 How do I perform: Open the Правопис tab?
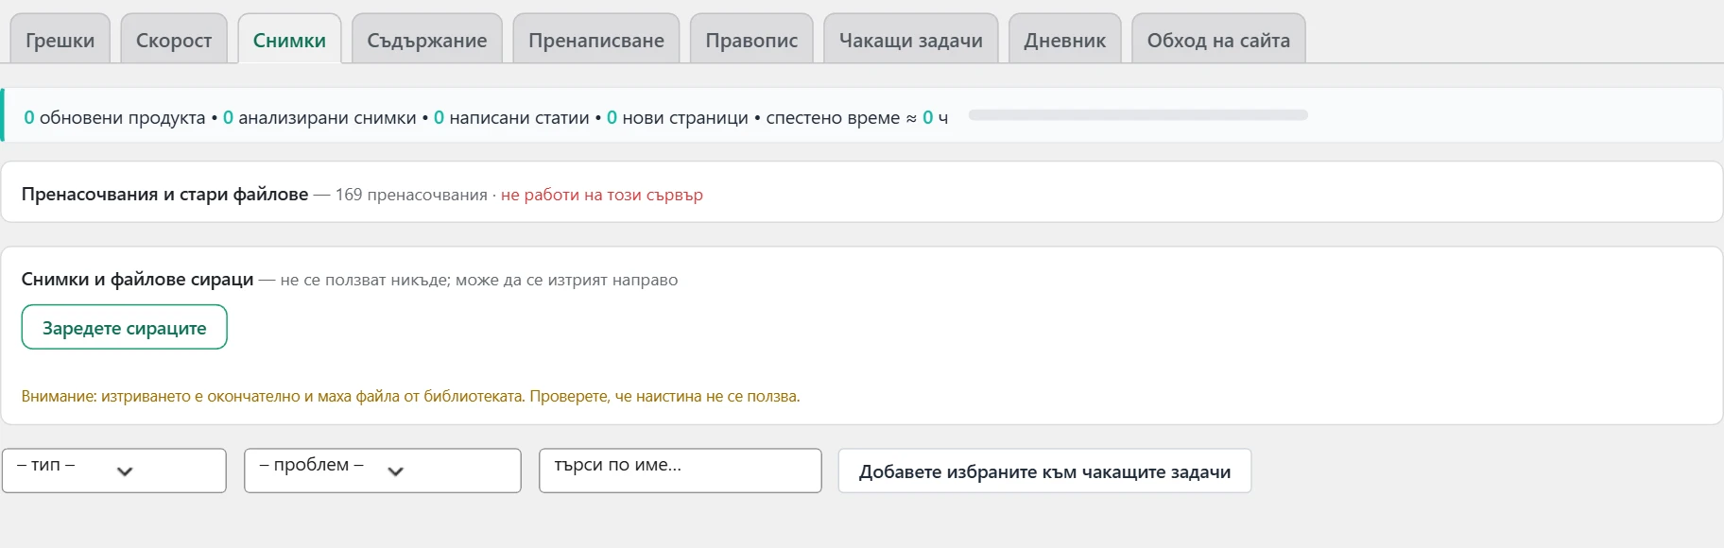(751, 39)
